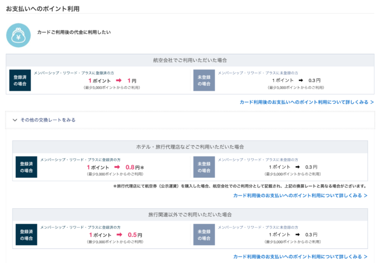
Task: Open the 詳しくみる link below hotel section note
Action: click(x=300, y=196)
